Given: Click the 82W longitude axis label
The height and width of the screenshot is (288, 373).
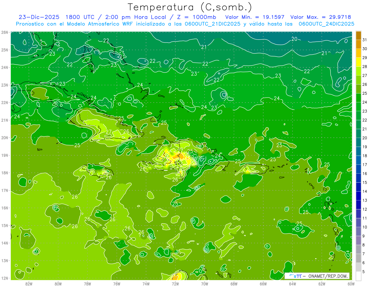Looking at the screenshot, I should (x=29, y=283).
